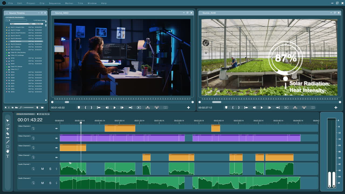Toggle lock on Video Channel 4
Screen dimensions: 345x194
(x=33, y=129)
